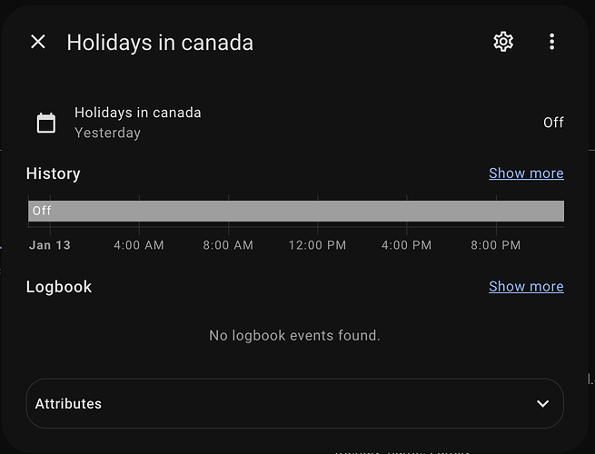Click the Yesterday last-changed text
The height and width of the screenshot is (454, 595).
pos(107,133)
